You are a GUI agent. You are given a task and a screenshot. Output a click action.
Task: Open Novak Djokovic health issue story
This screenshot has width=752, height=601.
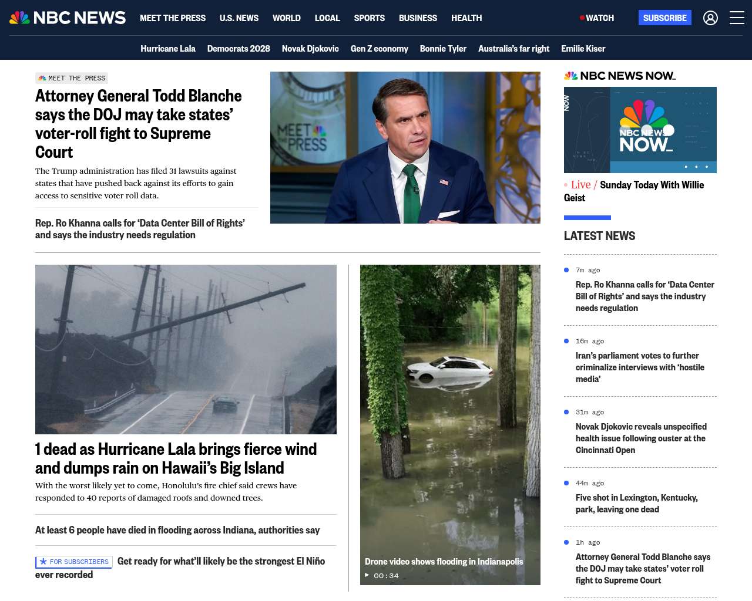(641, 438)
